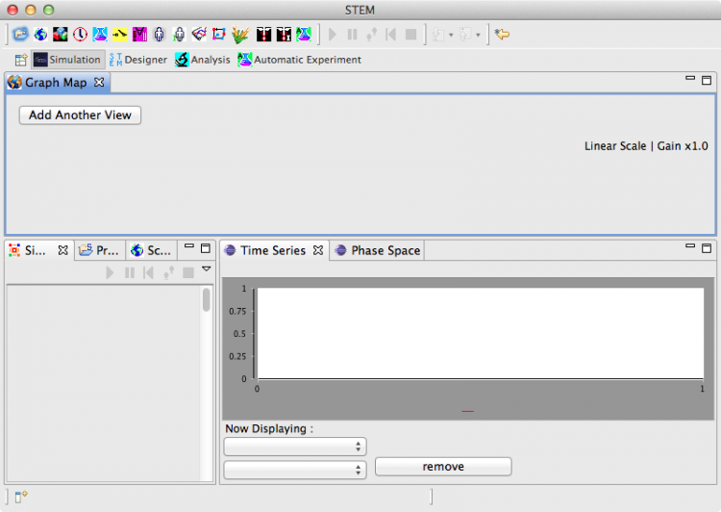This screenshot has height=512, width=721.
Task: Click the red clock icon in the toolbar
Action: 80,35
